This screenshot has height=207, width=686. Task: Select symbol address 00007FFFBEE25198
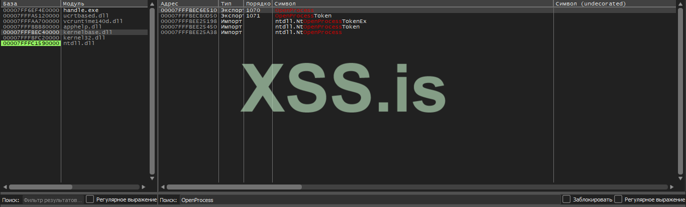tap(189, 21)
